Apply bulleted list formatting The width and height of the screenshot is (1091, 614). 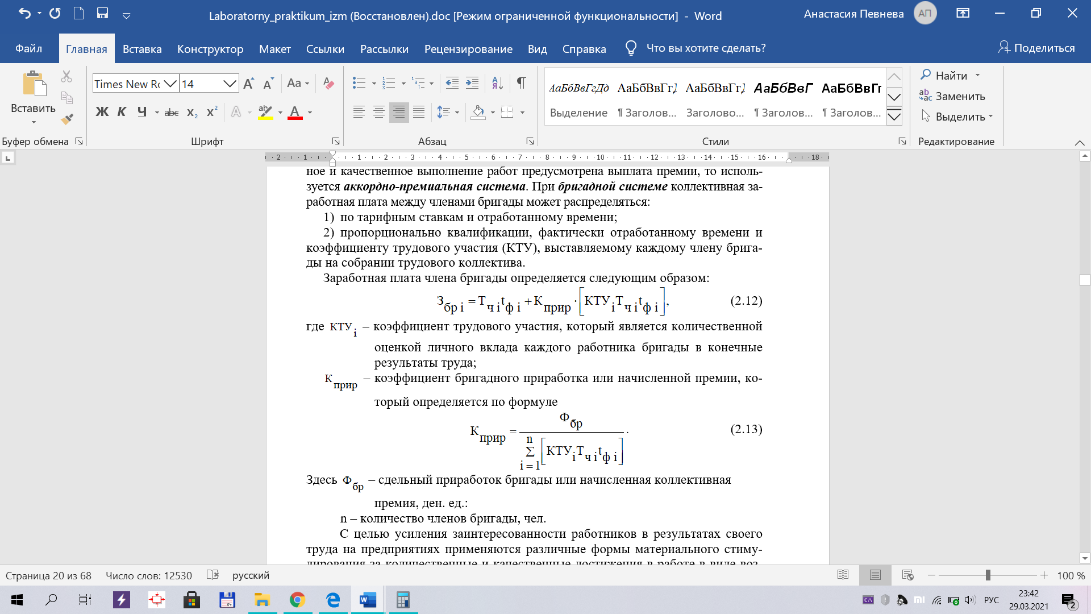(x=359, y=84)
